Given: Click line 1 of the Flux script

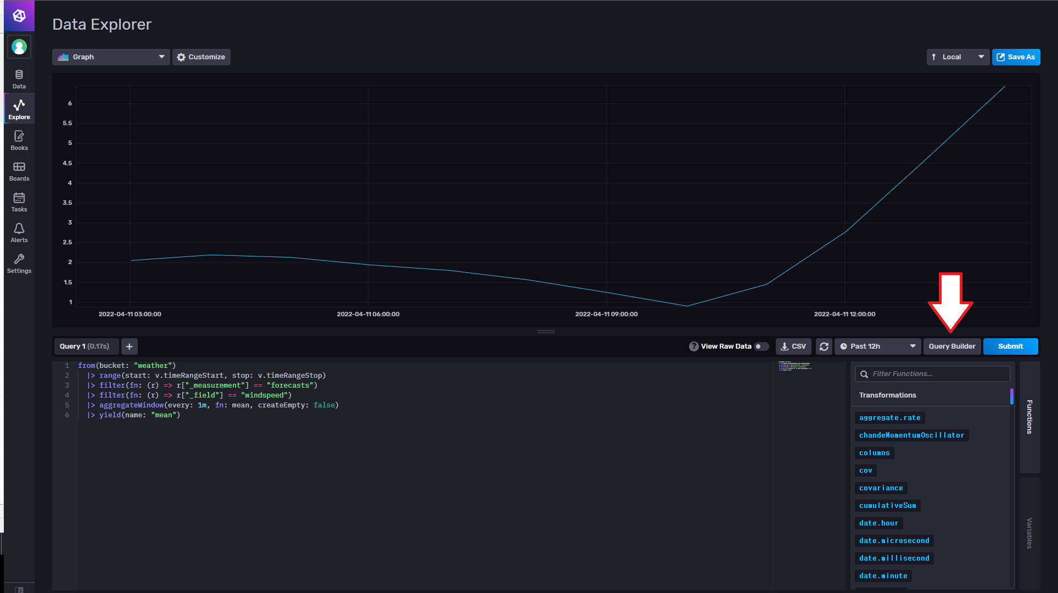Looking at the screenshot, I should [x=127, y=366].
